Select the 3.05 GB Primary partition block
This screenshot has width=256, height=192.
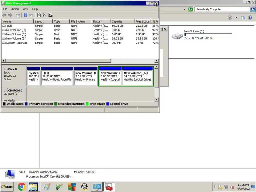point(85,76)
